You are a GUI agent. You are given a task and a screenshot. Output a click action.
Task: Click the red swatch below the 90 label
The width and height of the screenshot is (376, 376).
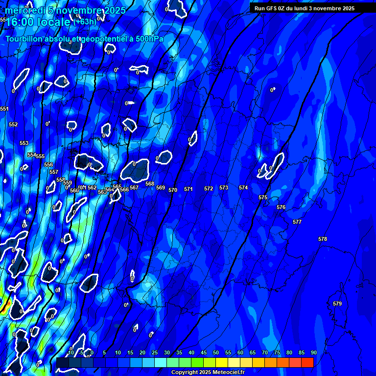[307, 363]
